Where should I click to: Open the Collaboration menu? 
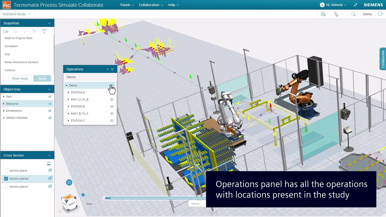tap(149, 5)
